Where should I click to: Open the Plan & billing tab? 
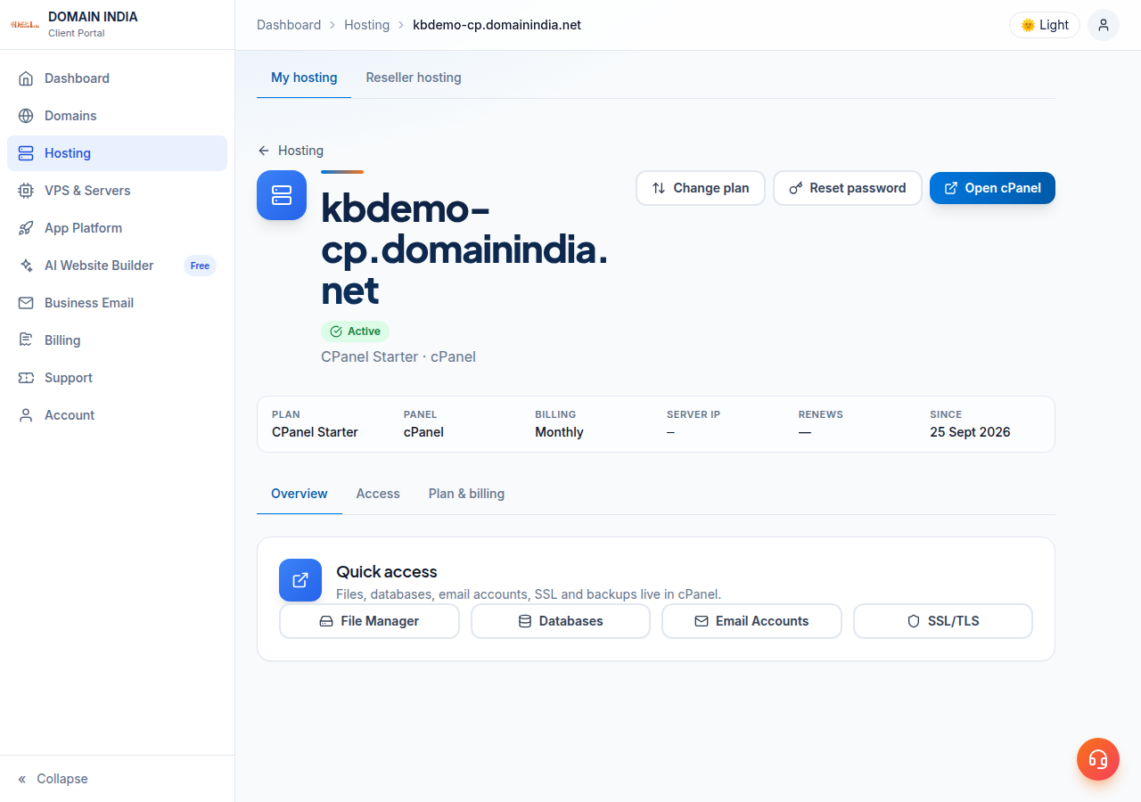[466, 494]
